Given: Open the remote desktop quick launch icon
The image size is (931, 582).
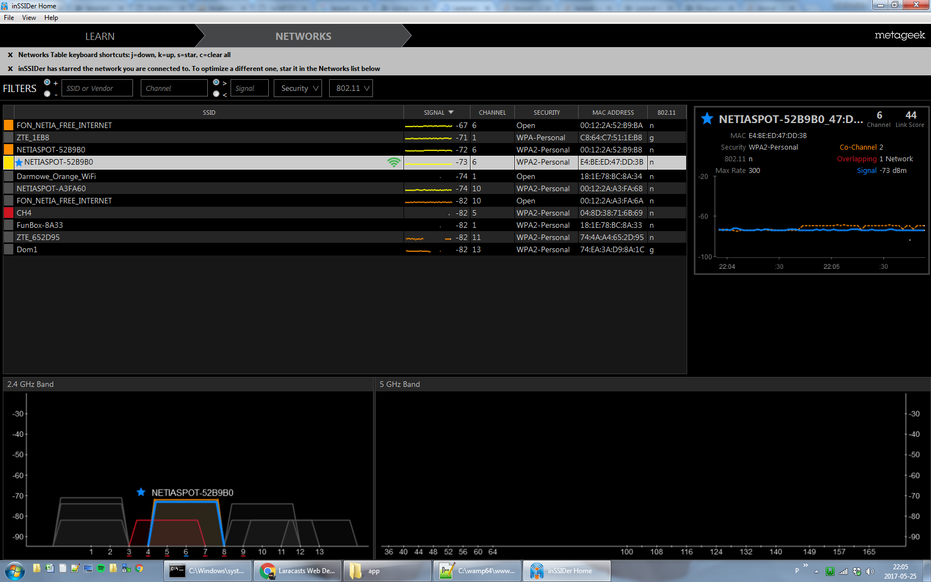Looking at the screenshot, I should click(88, 568).
